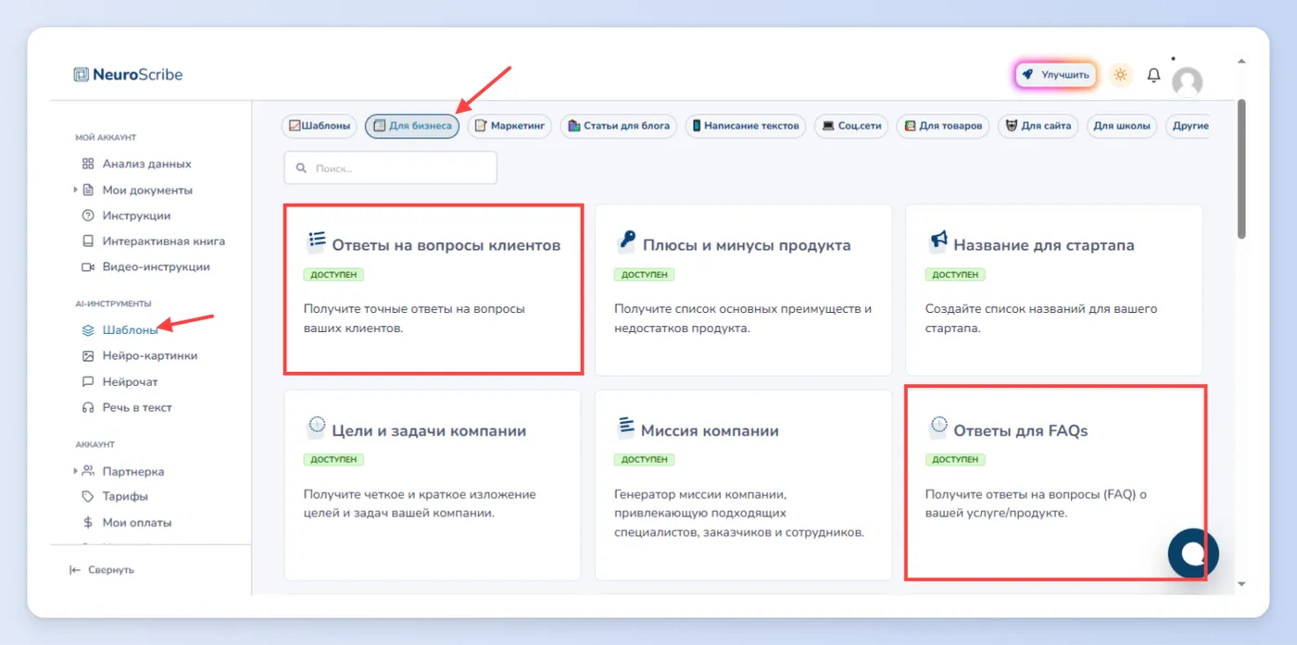Click the Нейро-картинки image icon
Image resolution: width=1297 pixels, height=645 pixels.
88,355
